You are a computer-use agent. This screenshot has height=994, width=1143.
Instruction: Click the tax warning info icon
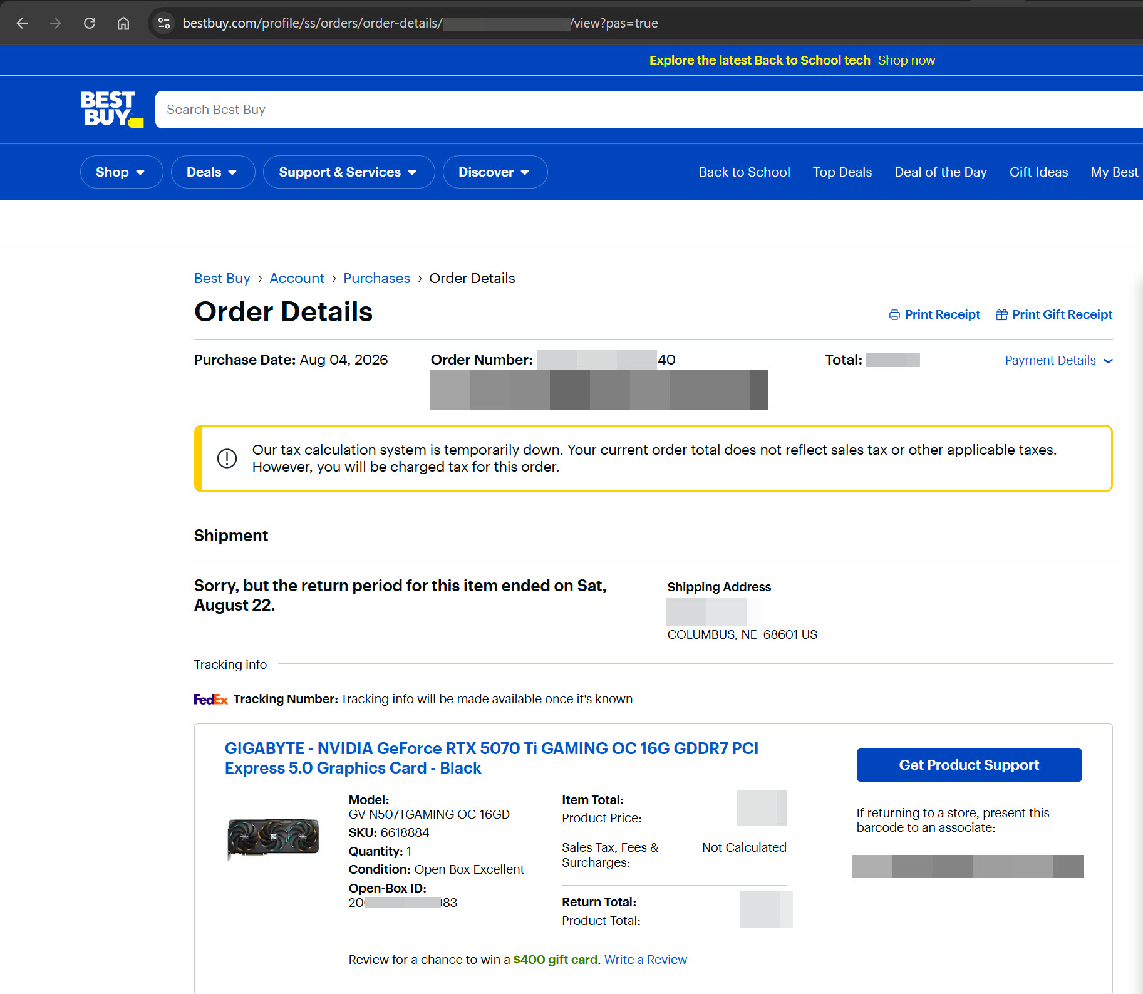tap(227, 458)
